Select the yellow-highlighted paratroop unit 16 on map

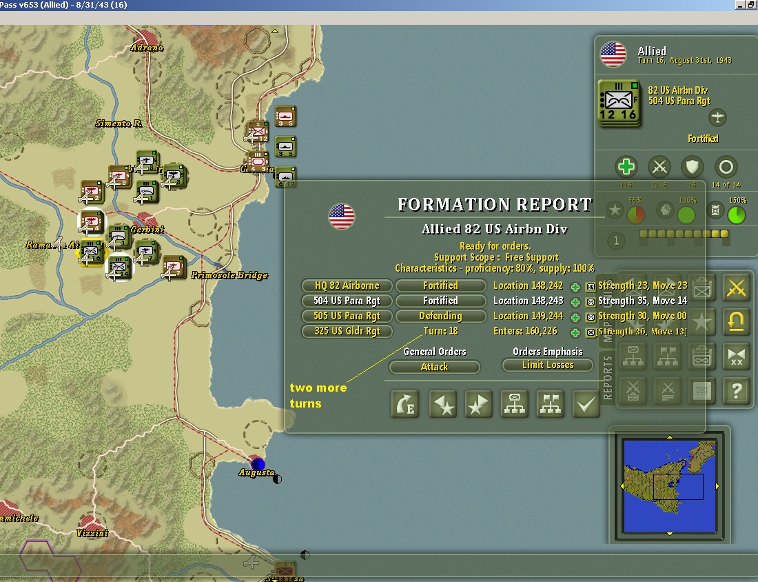tap(92, 252)
